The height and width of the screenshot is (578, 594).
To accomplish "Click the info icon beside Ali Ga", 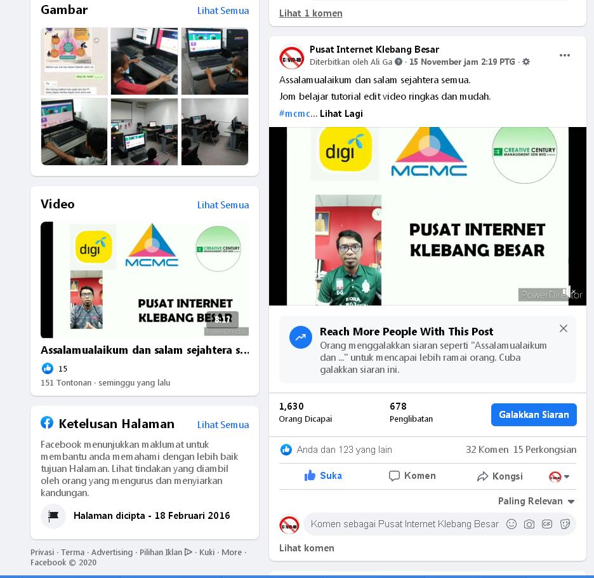I will pyautogui.click(x=398, y=62).
